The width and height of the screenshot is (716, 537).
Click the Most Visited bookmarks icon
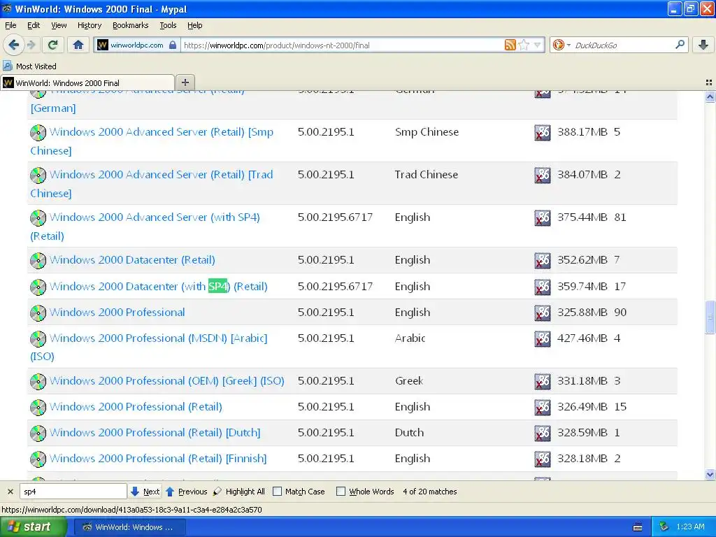[7, 66]
